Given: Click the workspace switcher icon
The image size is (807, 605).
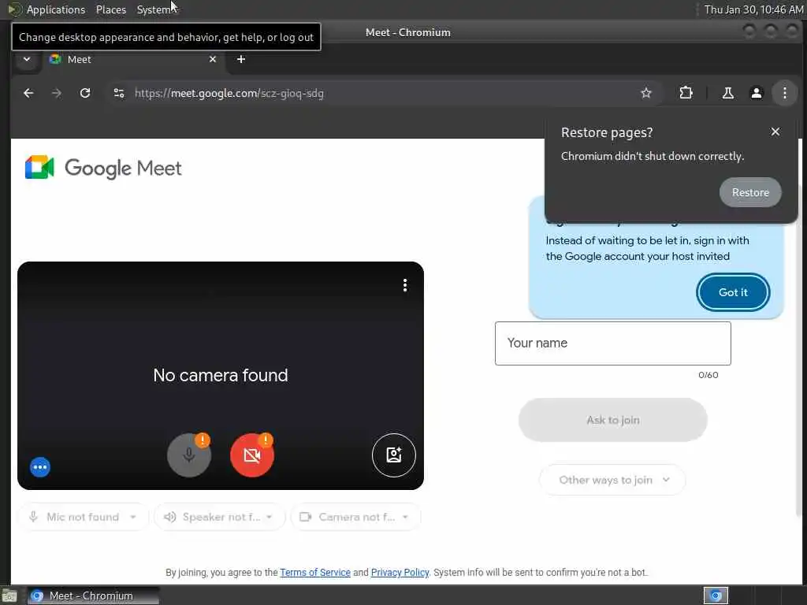Looking at the screenshot, I should click(716, 596).
